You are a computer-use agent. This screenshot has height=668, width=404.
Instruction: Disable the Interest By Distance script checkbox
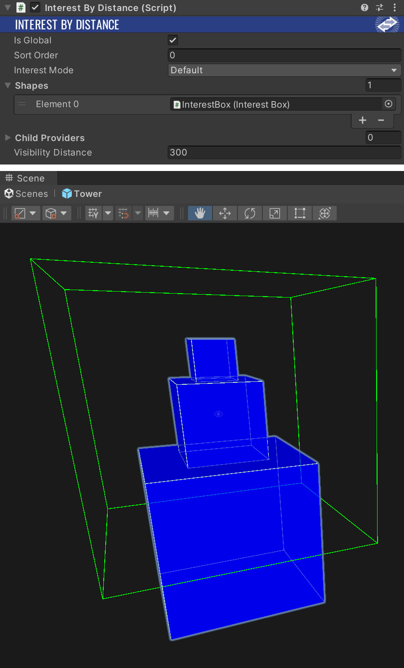(35, 7)
